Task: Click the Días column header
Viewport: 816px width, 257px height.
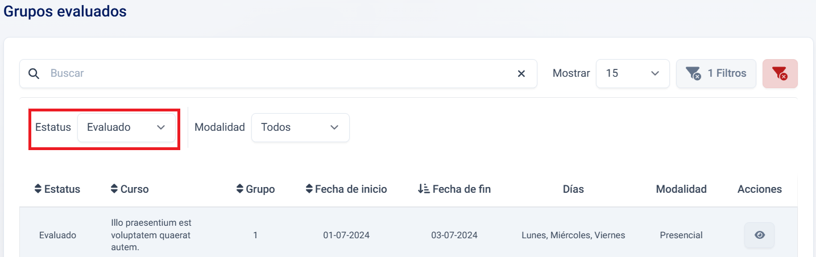Action: [573, 189]
